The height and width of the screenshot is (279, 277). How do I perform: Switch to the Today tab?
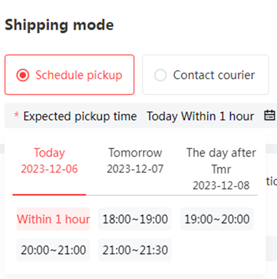coord(49,153)
